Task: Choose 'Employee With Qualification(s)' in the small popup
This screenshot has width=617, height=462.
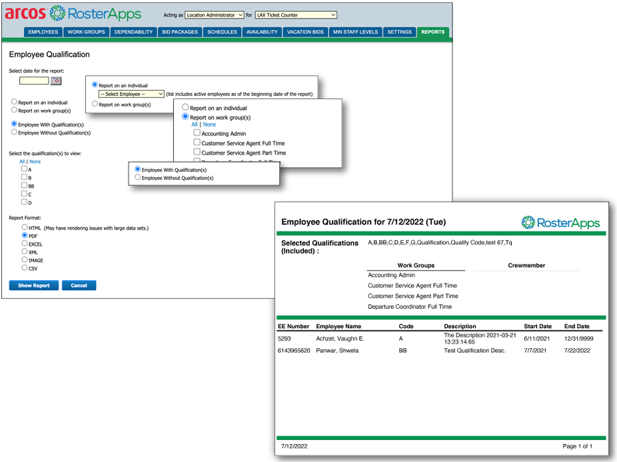Action: coord(138,169)
